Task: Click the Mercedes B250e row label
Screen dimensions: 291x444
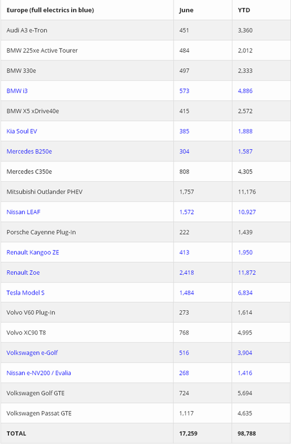Action: tap(29, 151)
